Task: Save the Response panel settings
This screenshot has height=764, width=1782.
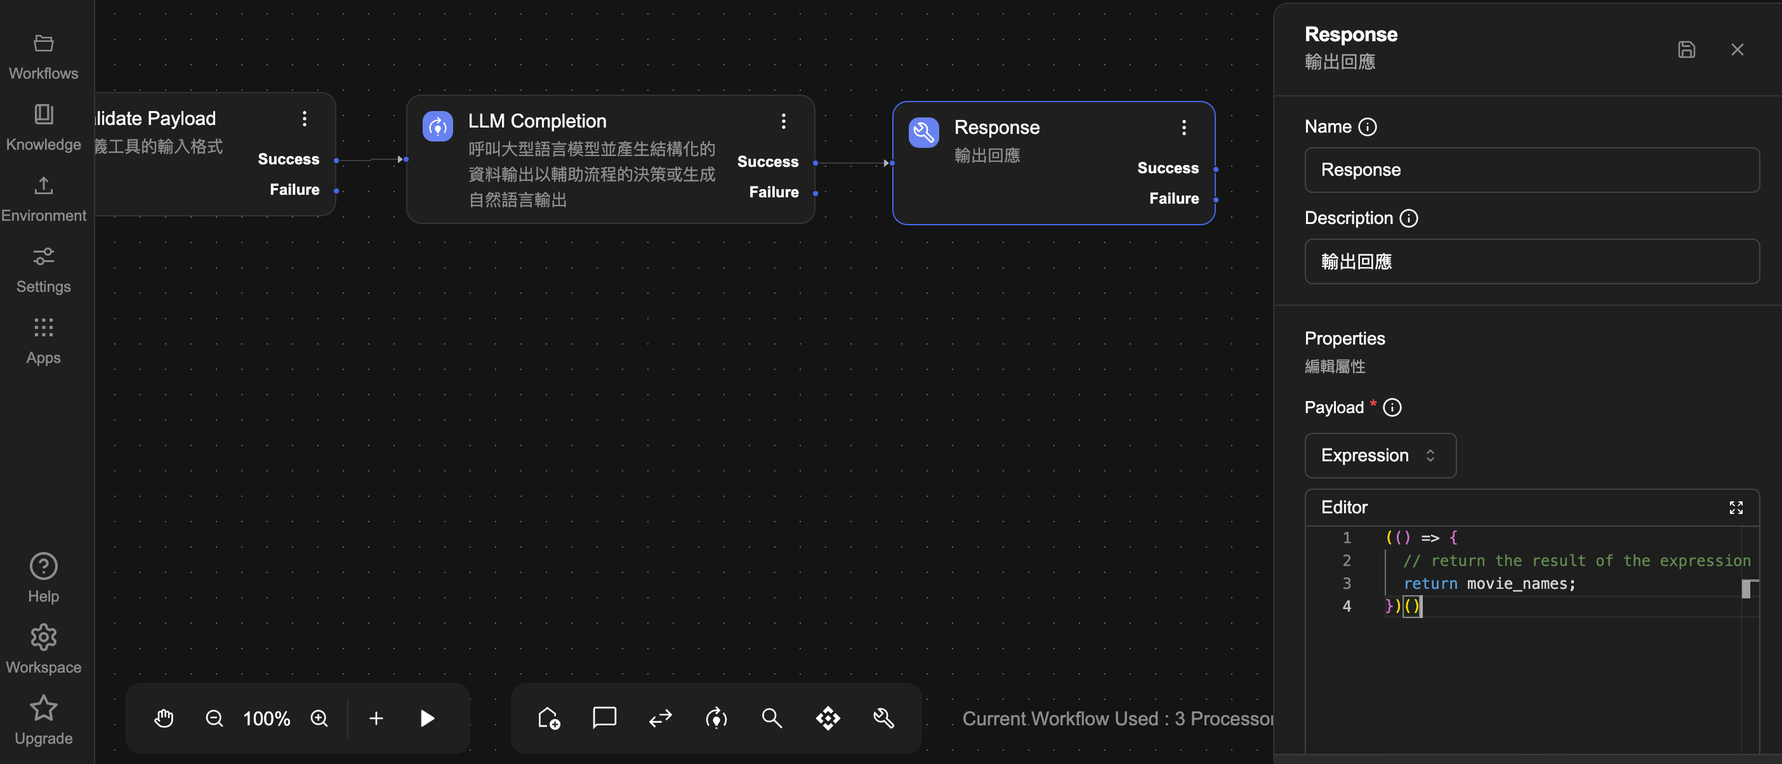Action: tap(1686, 49)
